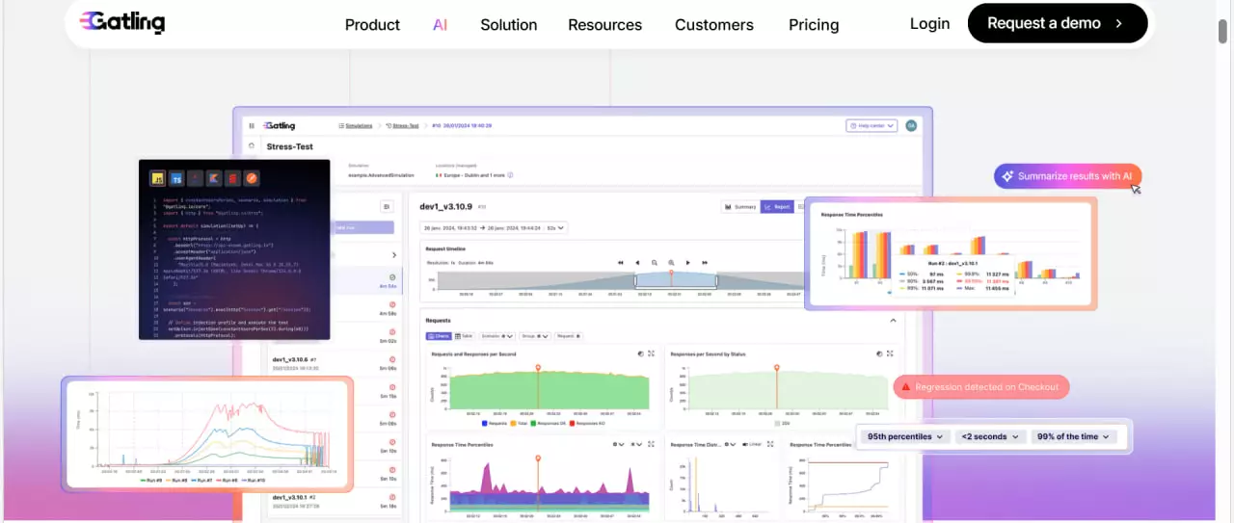Open the Scenario filter dropdown

[497, 336]
